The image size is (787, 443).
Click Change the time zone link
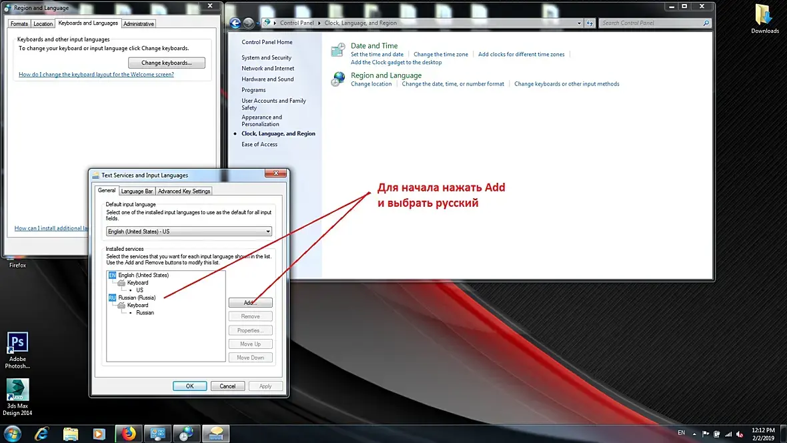pos(441,54)
